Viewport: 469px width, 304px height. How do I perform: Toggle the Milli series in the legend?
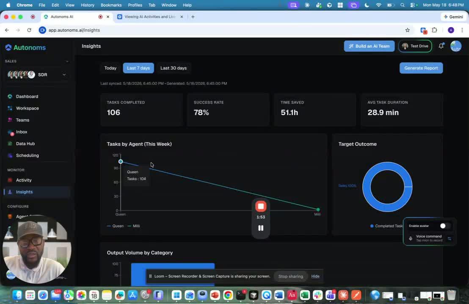point(134,226)
